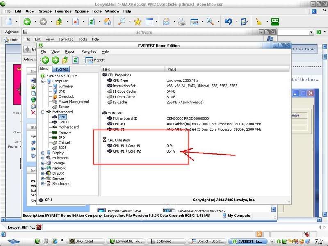
Task: Open the browser address bar dropdown
Action: click(310, 32)
